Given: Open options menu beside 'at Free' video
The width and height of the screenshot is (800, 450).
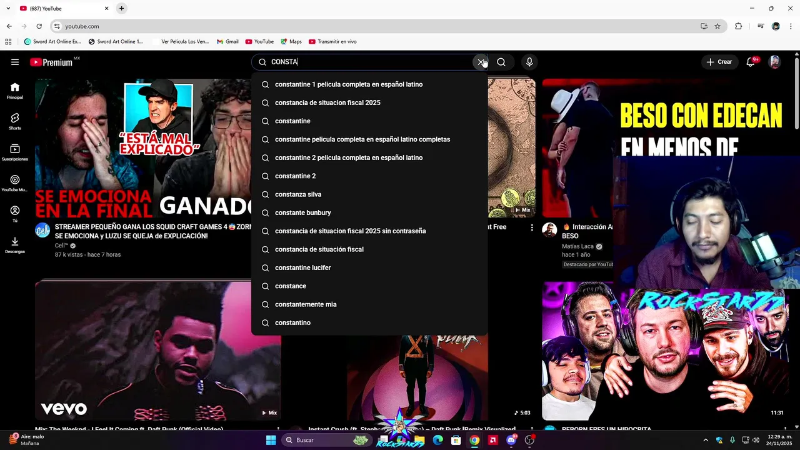Looking at the screenshot, I should [x=532, y=227].
